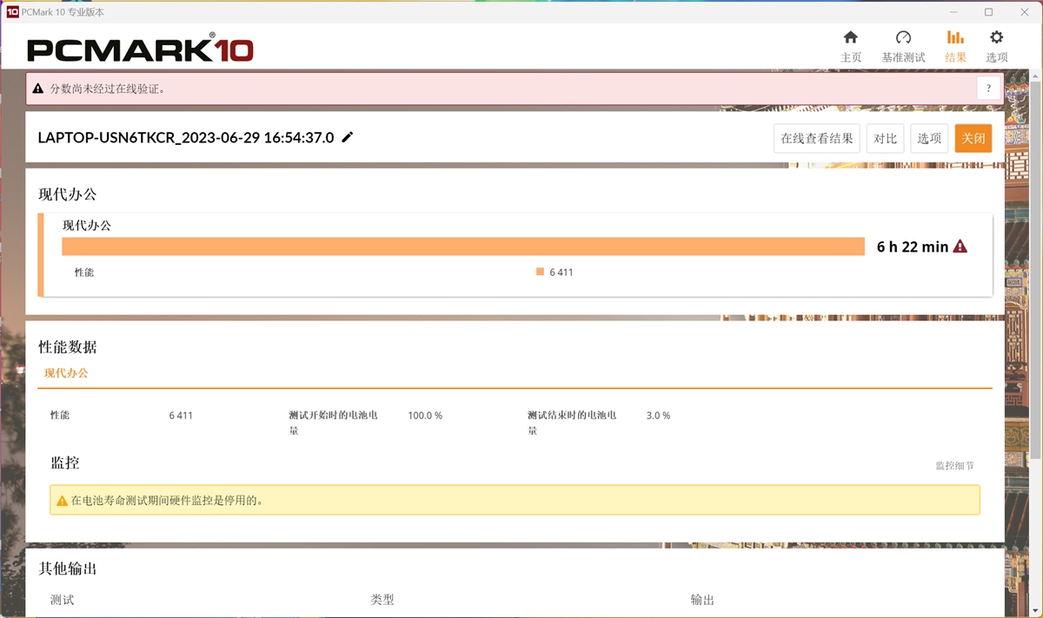Click the 选项 button beside the result name
Screen dimensions: 1043x618
click(x=929, y=138)
